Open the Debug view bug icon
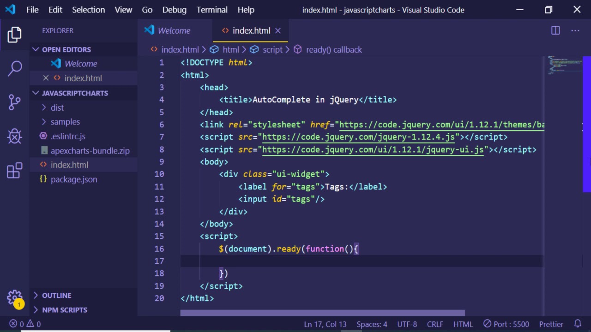 click(15, 136)
